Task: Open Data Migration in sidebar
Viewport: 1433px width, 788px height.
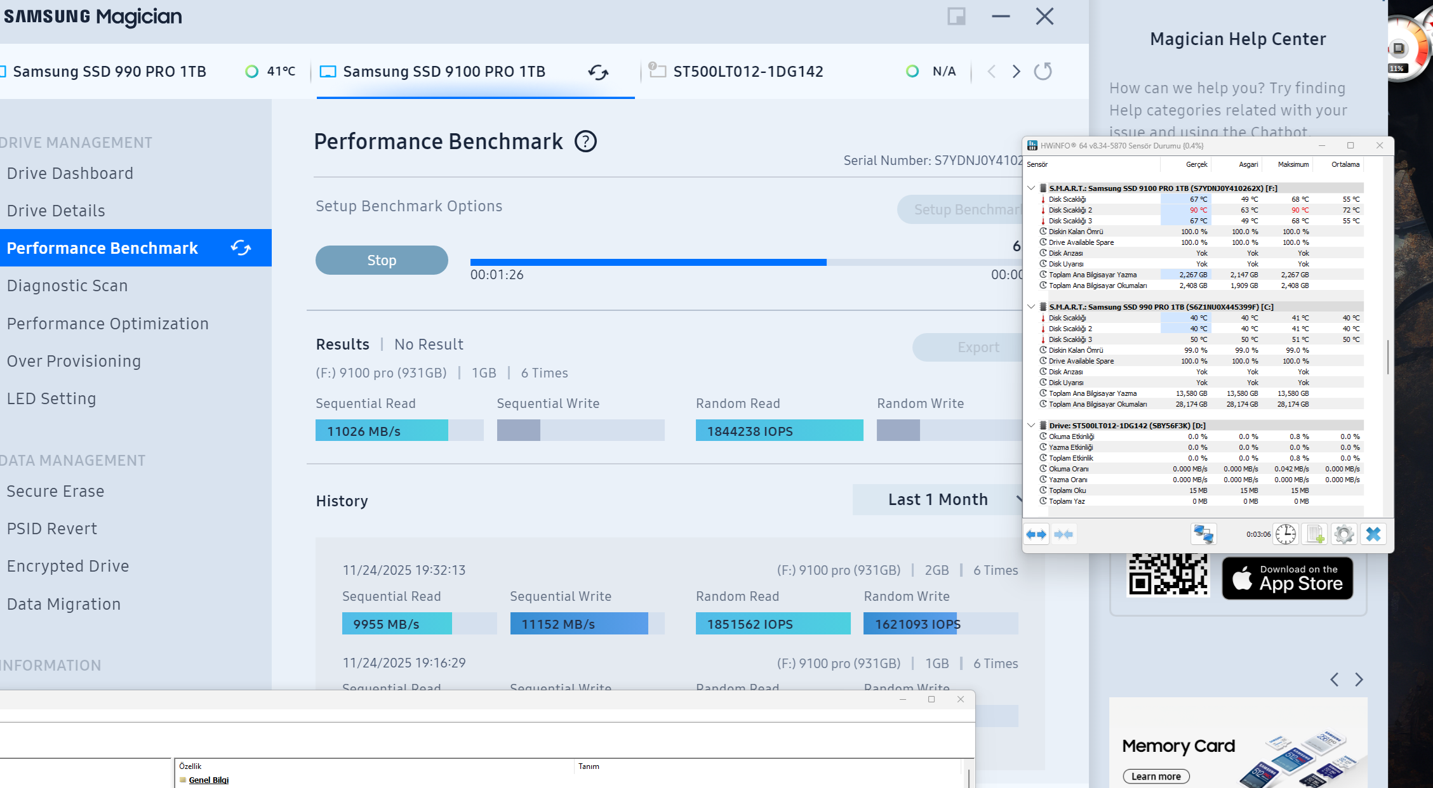Action: (63, 604)
